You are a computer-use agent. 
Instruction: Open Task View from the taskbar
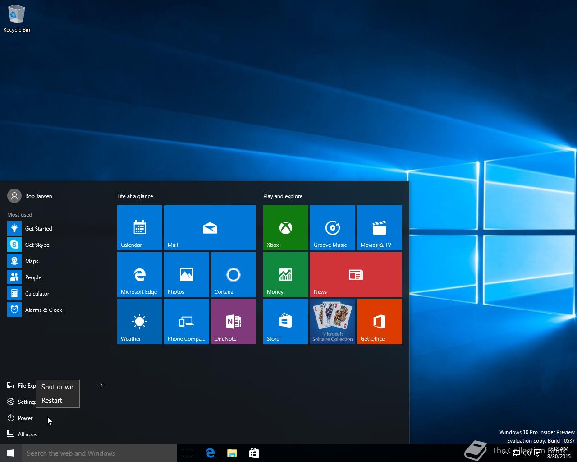(x=188, y=453)
